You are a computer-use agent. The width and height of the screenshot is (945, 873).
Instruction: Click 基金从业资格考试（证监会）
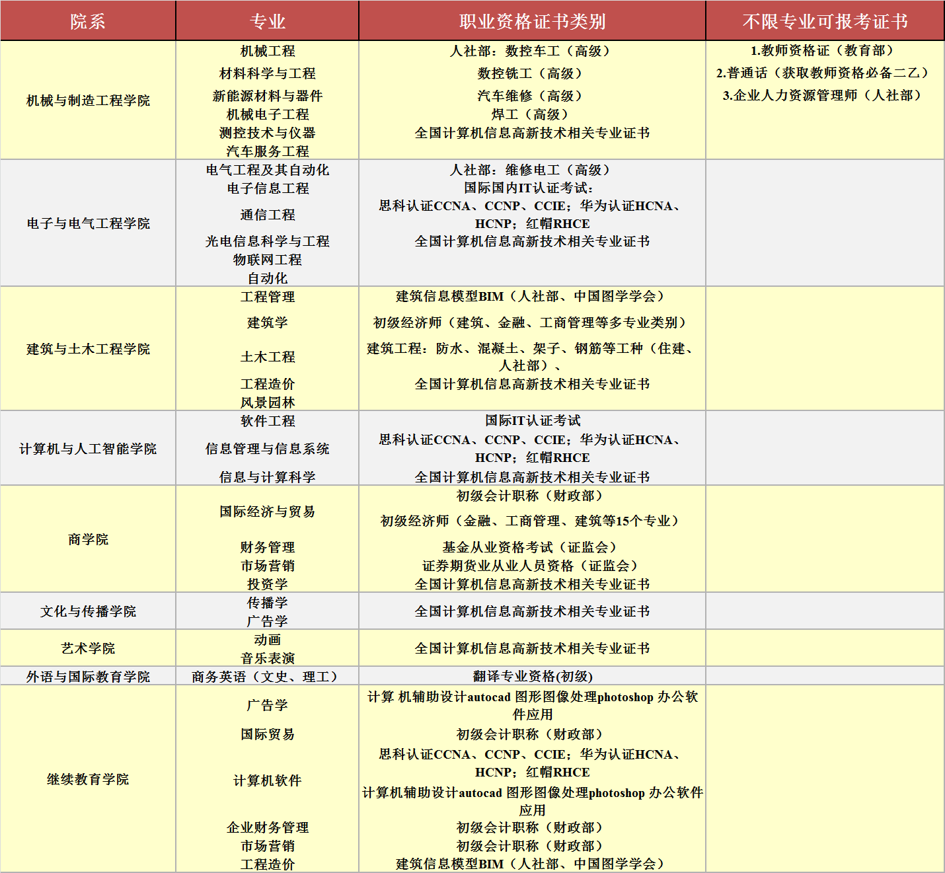pyautogui.click(x=532, y=547)
